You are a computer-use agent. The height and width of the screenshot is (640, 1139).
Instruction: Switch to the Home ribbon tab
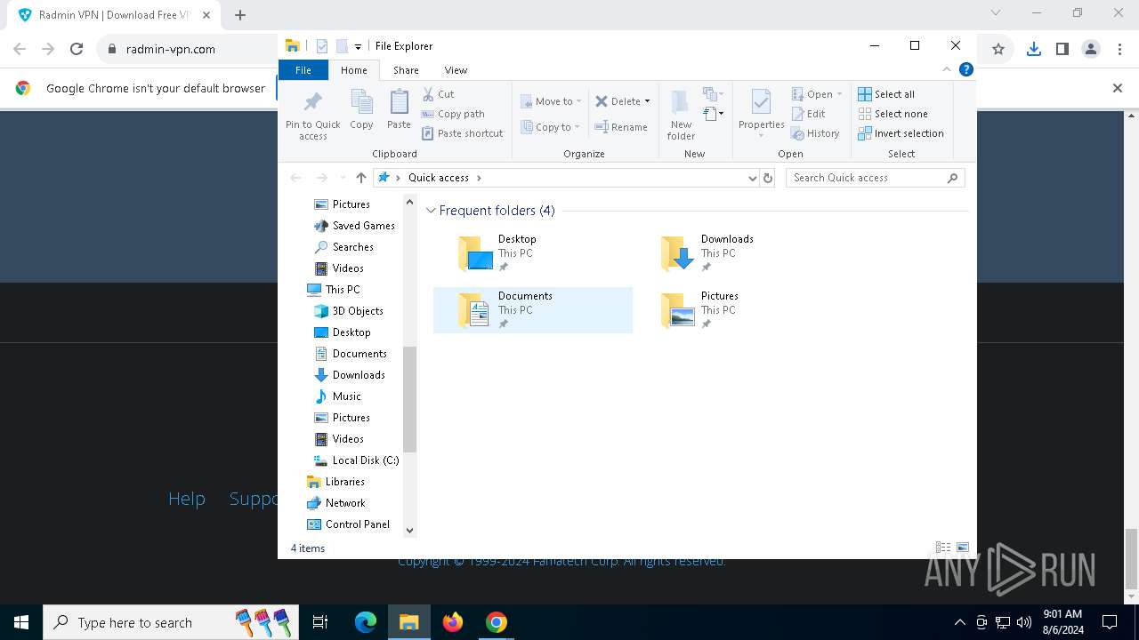click(x=353, y=70)
